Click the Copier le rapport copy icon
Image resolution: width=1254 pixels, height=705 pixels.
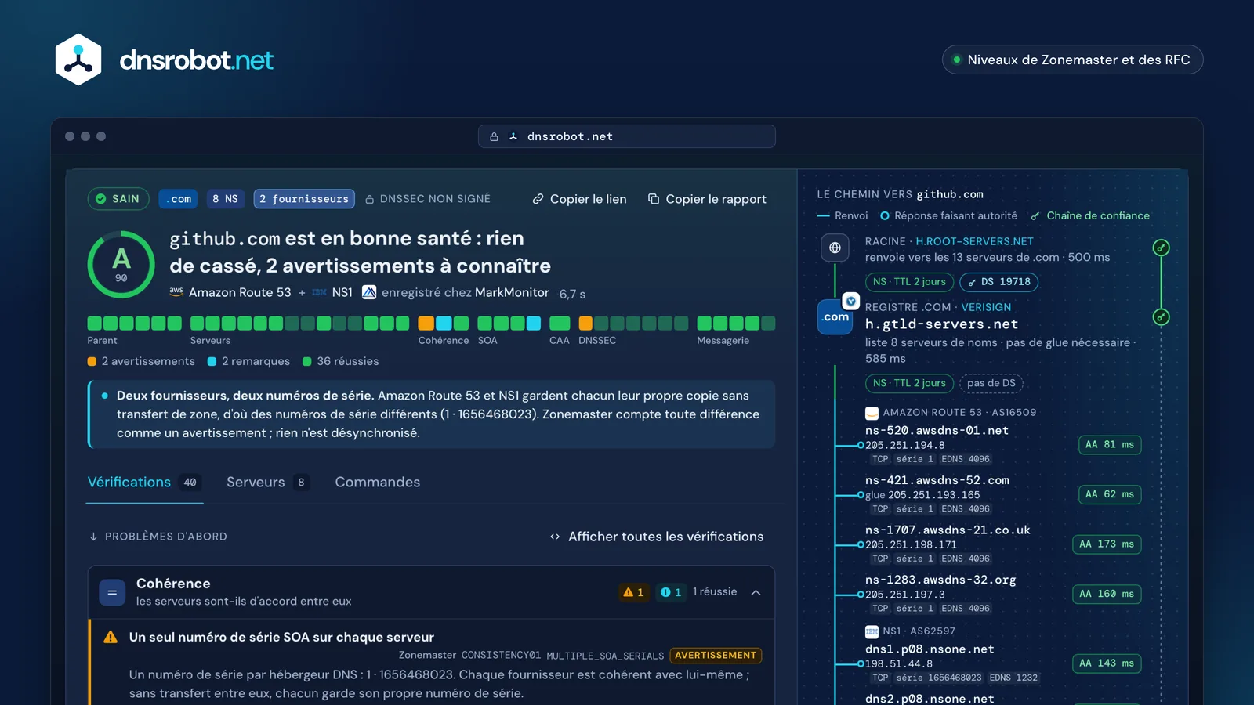pos(654,199)
